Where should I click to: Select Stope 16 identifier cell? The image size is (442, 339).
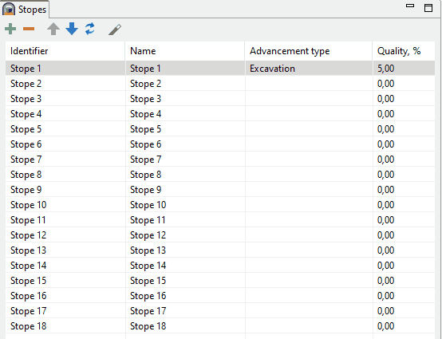65,296
